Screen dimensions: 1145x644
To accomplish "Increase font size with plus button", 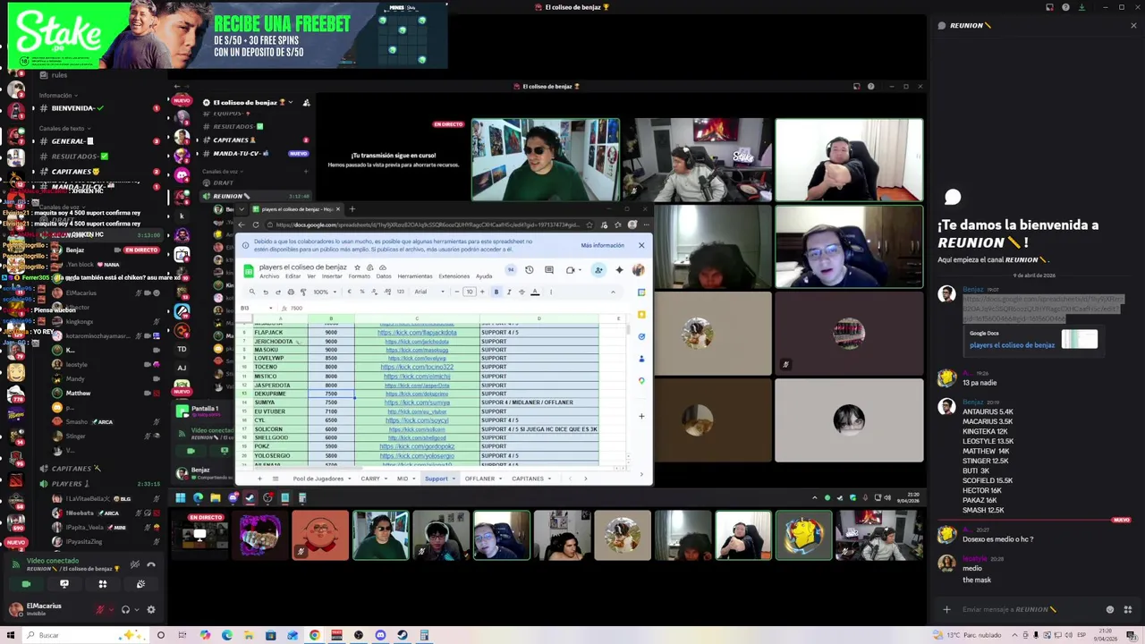I will coord(482,292).
